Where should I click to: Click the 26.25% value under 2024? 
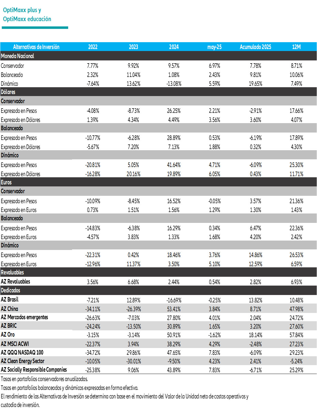pos(174,111)
